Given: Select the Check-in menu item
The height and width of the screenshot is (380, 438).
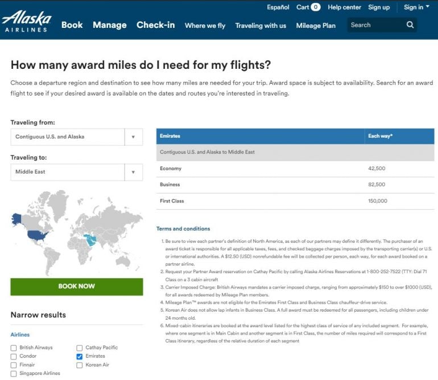Looking at the screenshot, I should [155, 25].
